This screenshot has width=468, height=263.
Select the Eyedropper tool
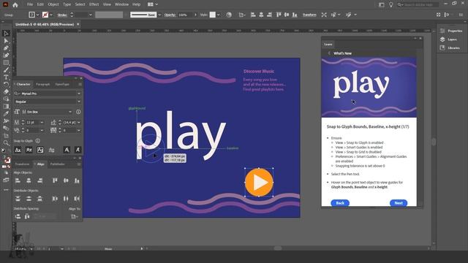click(6, 114)
